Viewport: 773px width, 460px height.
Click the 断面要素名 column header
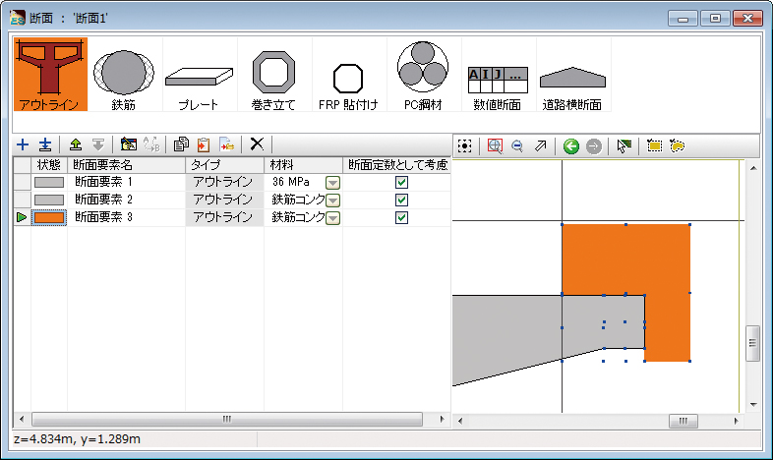pos(126,165)
